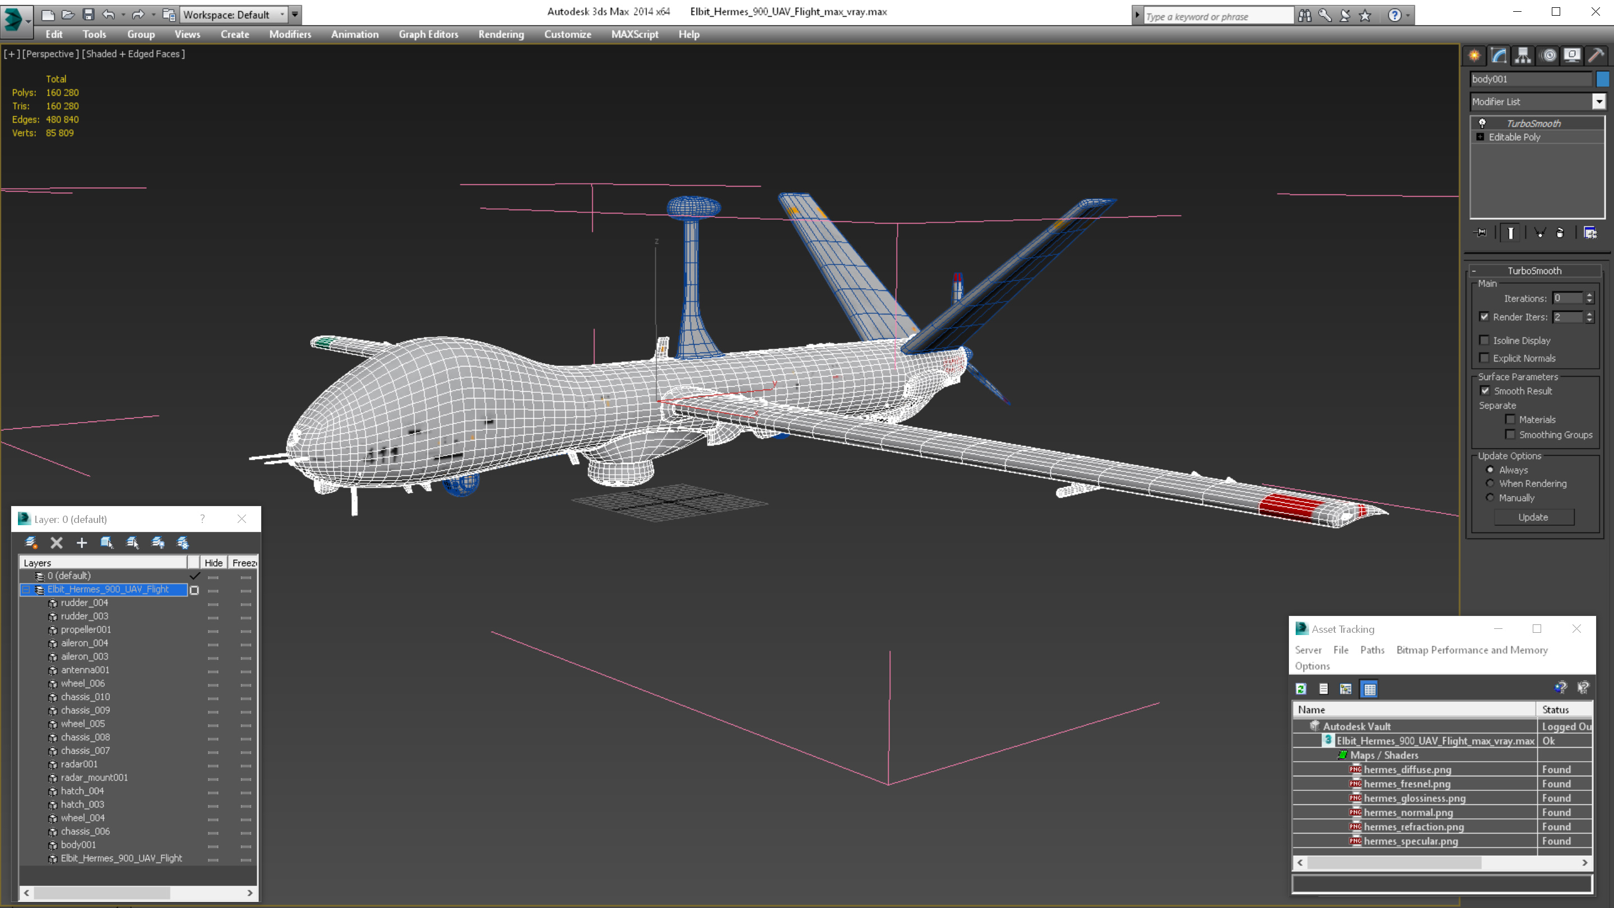This screenshot has height=908, width=1614.
Task: Open Bitmap Performance and Memory menu
Action: [x=1472, y=650]
